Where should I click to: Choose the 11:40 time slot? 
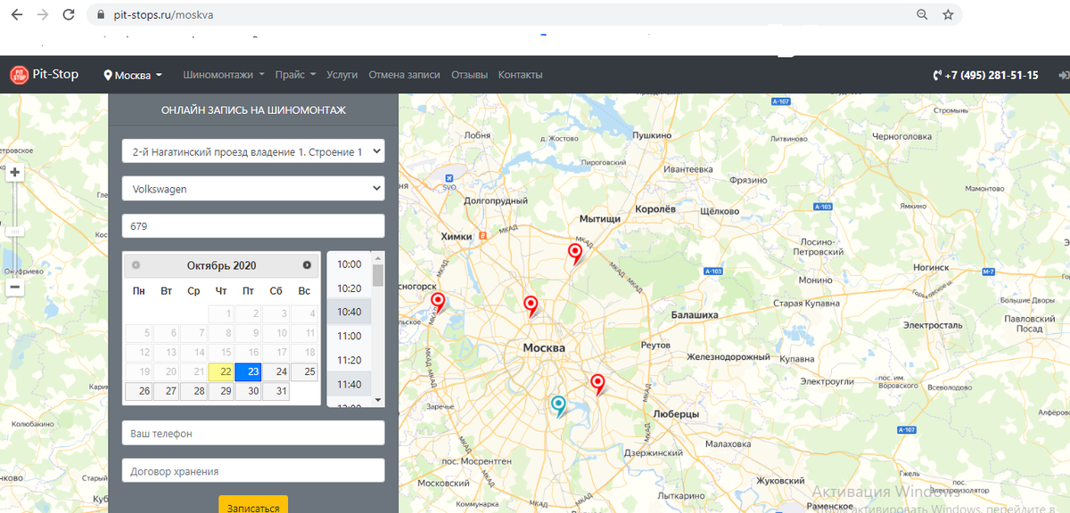point(350,384)
